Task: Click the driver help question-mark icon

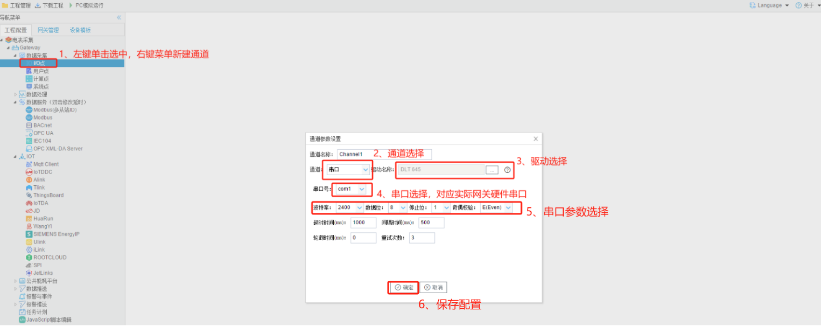Action: point(507,170)
